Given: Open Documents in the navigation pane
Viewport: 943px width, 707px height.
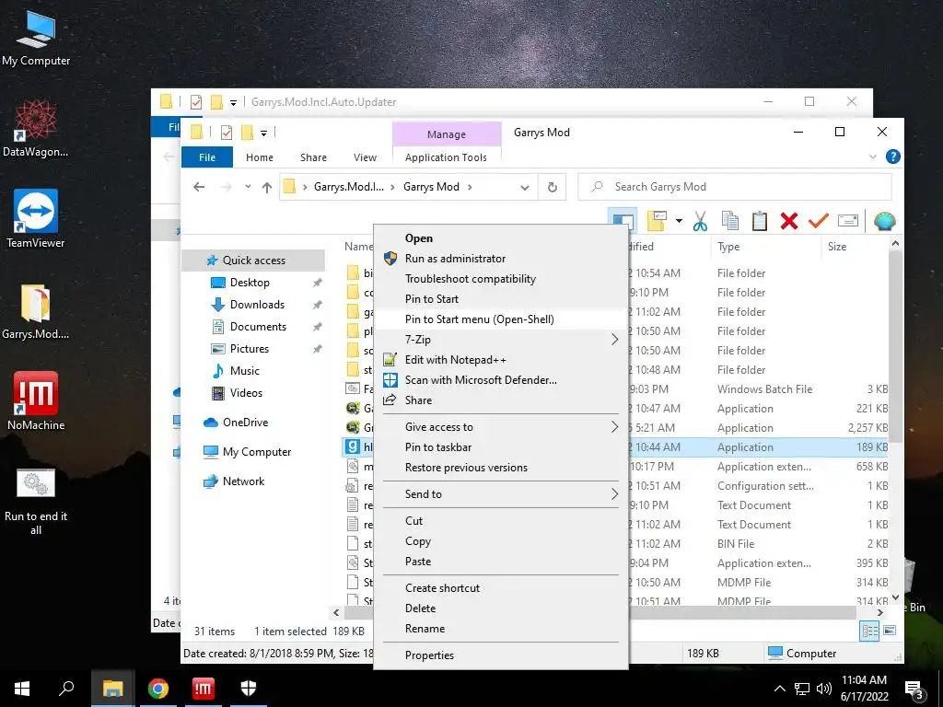Looking at the screenshot, I should [258, 327].
